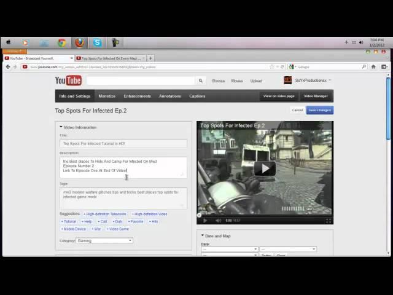Open the orange Firefox menu button
The height and width of the screenshot is (295, 393).
point(14,52)
